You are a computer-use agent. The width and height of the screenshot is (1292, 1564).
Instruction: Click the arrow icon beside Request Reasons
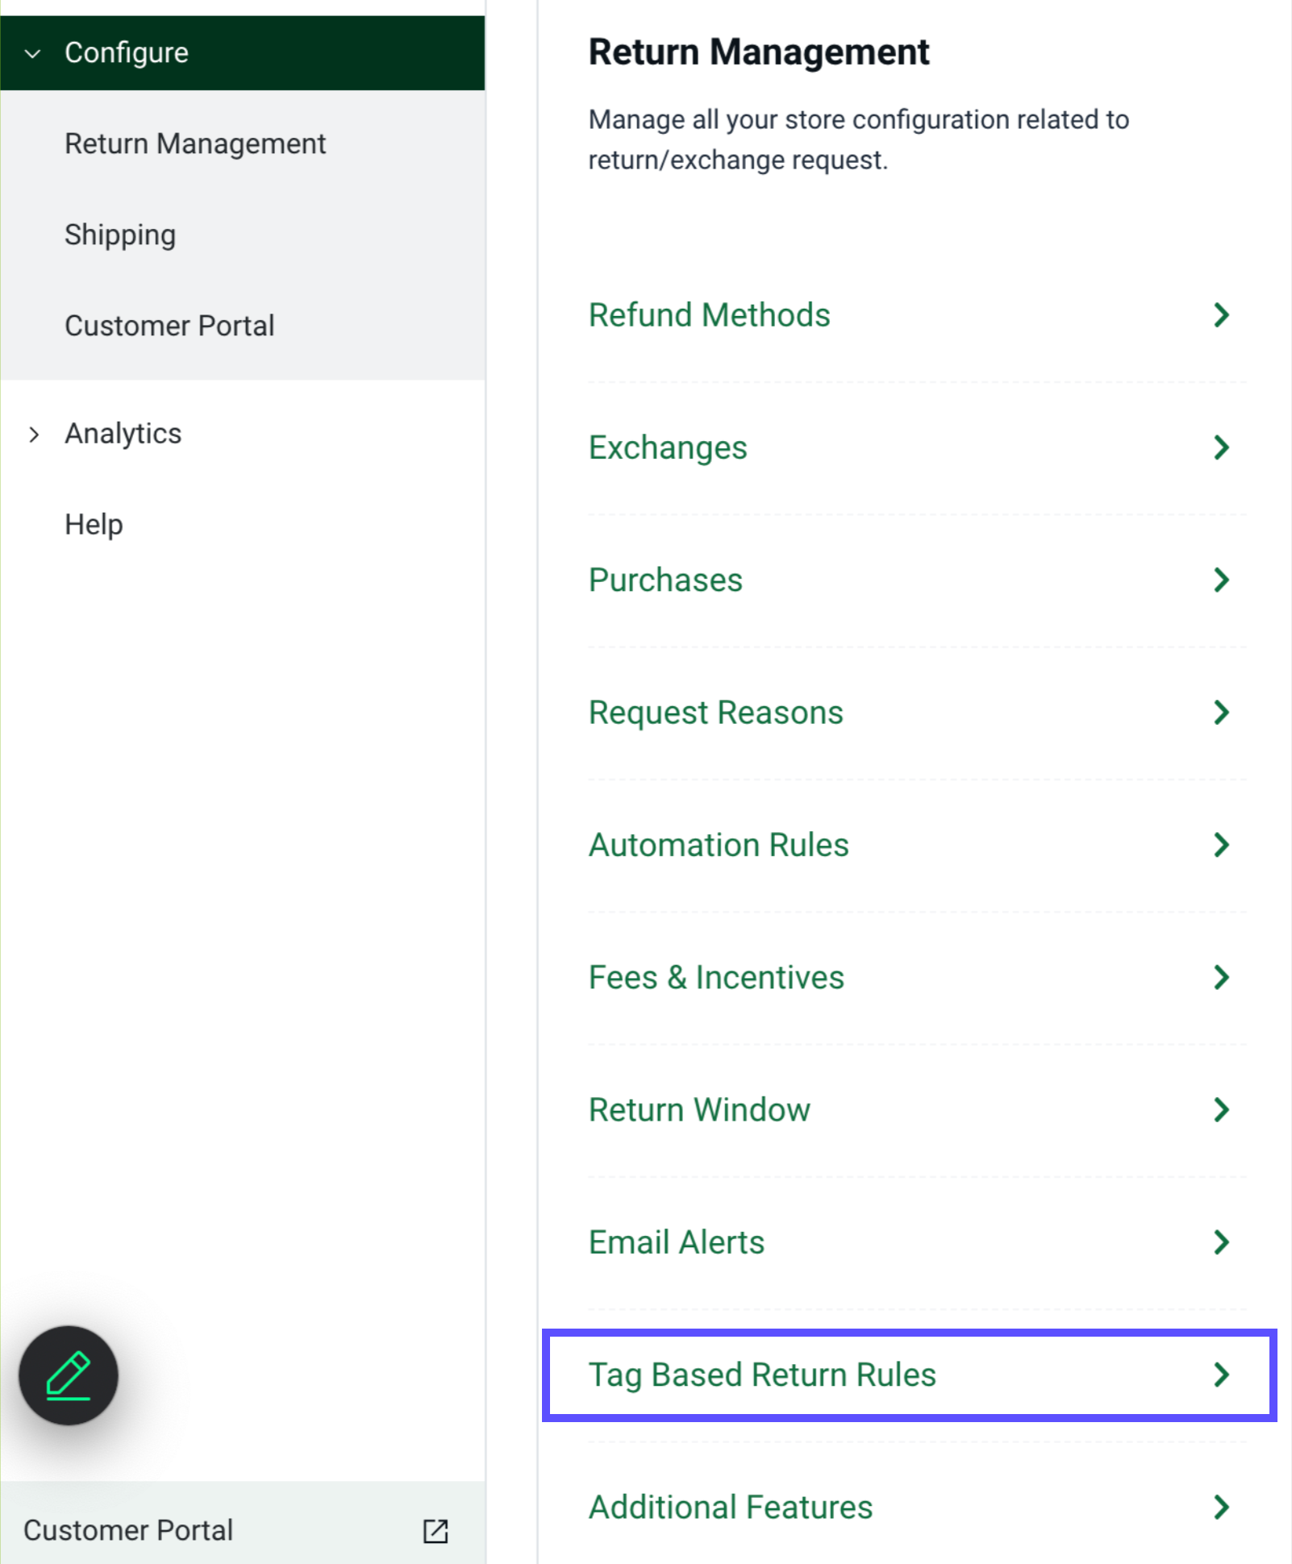[x=1220, y=712]
